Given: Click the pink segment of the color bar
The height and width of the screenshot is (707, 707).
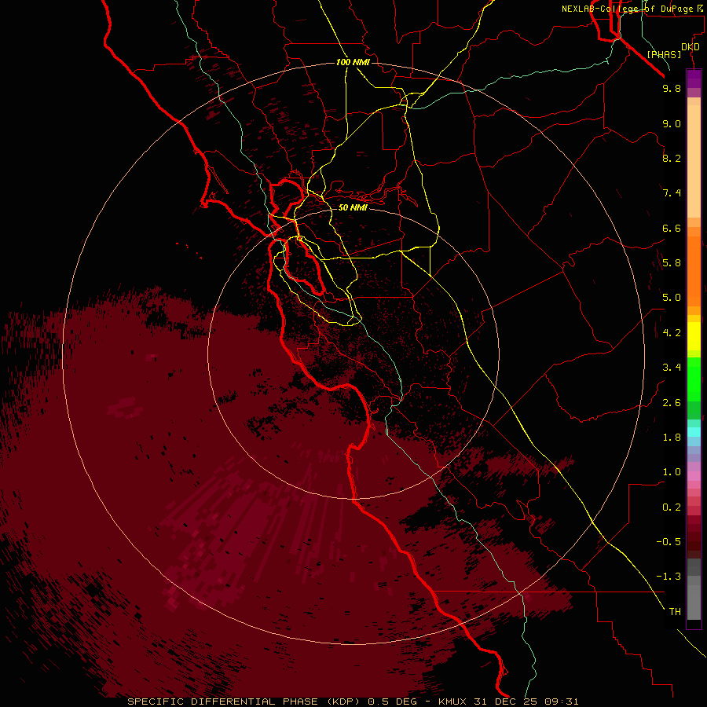Looking at the screenshot, I should pyautogui.click(x=694, y=476).
